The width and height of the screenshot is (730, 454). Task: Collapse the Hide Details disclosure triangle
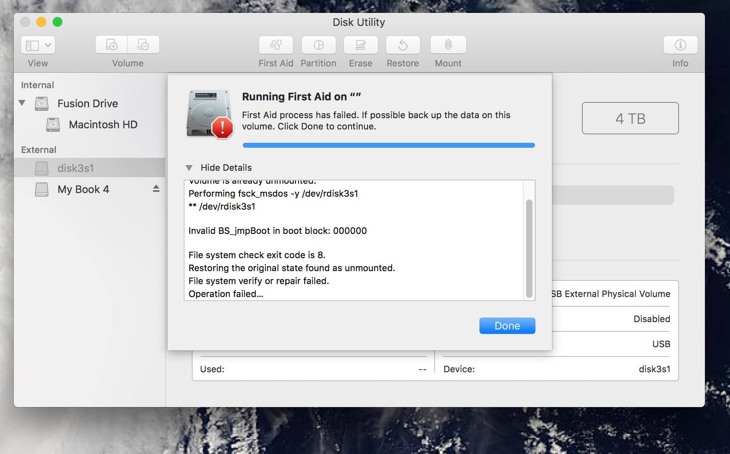click(x=189, y=168)
